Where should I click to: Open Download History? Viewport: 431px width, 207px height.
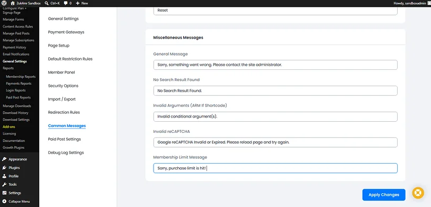[15, 113]
